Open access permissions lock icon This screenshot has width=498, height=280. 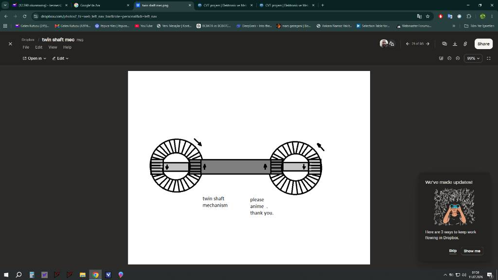(392, 44)
